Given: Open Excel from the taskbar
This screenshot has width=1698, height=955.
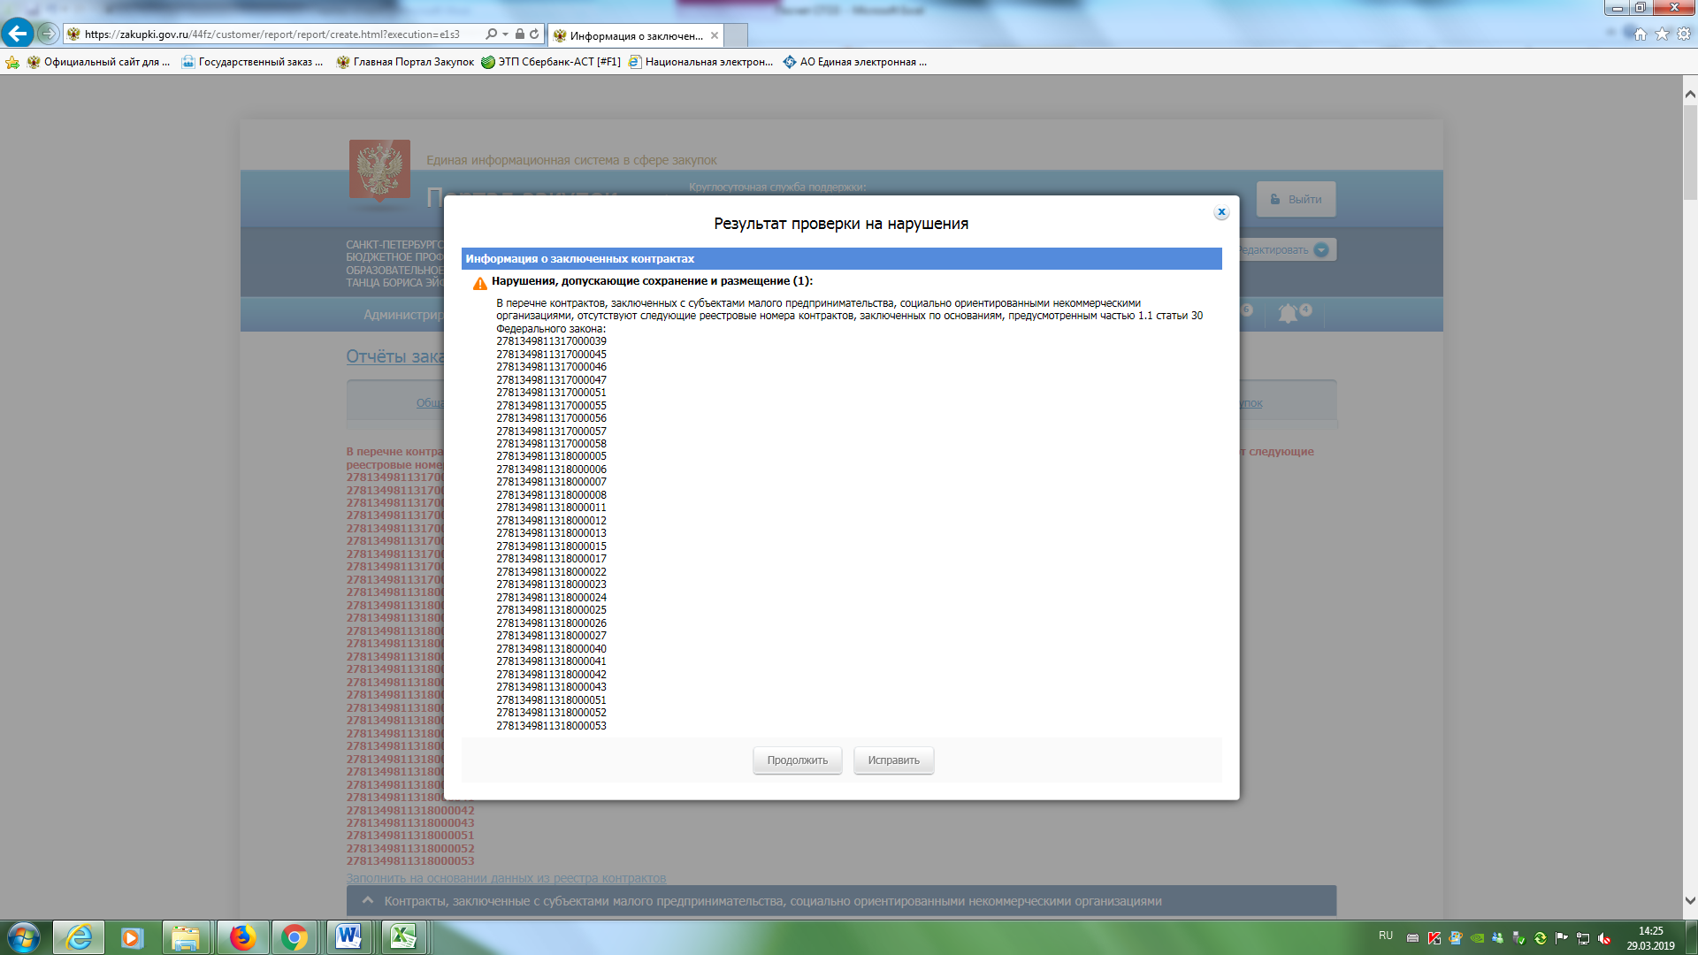Looking at the screenshot, I should [x=403, y=937].
